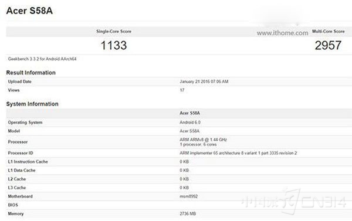Click the 2736 MB memory value

point(188,213)
